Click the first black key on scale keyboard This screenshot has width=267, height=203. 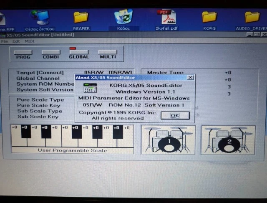26,132
